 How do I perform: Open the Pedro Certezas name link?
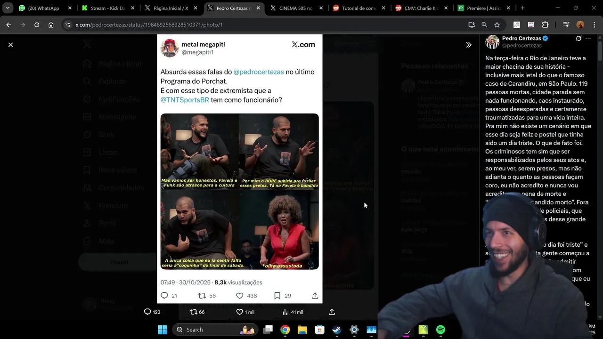[x=522, y=39]
